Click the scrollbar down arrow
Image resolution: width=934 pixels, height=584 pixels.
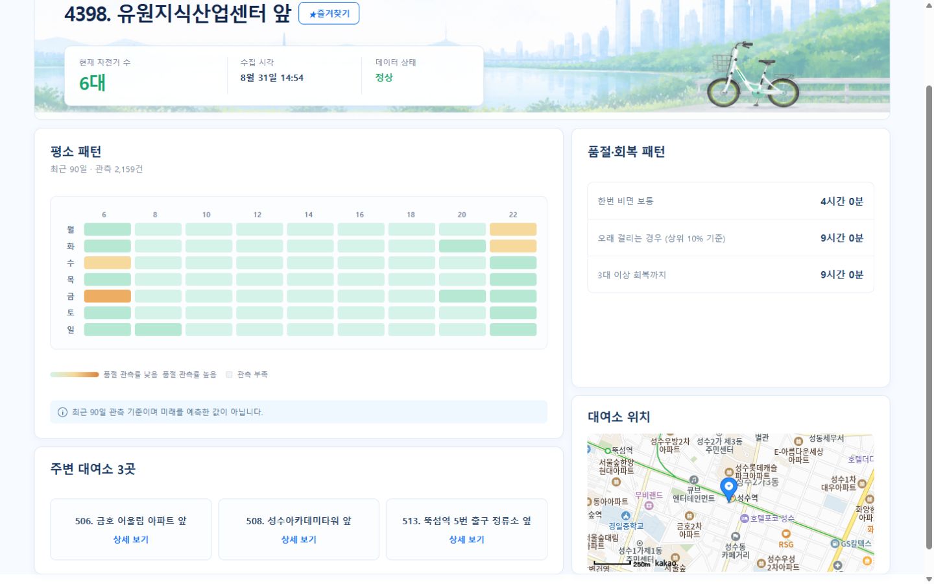[929, 579]
